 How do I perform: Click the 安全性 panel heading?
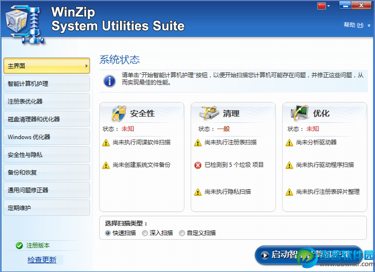point(142,113)
